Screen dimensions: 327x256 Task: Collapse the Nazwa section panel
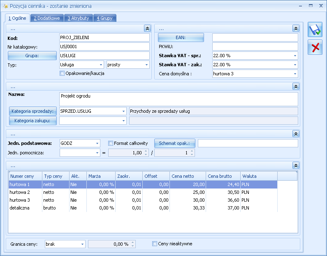point(296,86)
